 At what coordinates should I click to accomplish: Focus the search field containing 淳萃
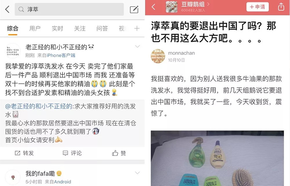[69, 9]
